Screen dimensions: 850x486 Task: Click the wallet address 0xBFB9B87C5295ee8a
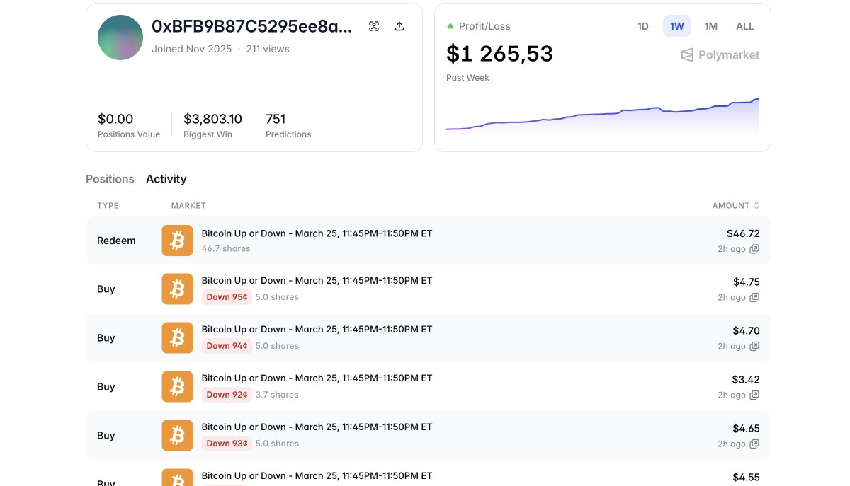pos(251,26)
